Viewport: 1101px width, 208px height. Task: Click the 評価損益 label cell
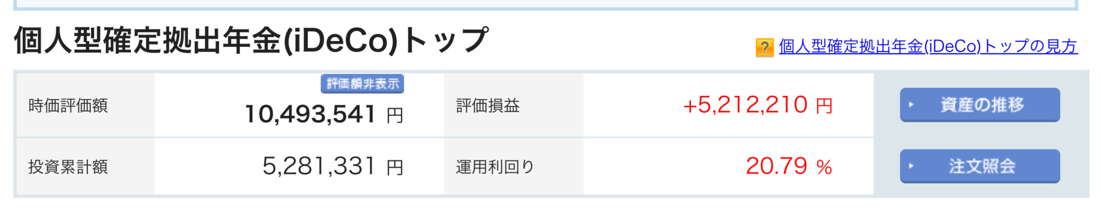coord(514,105)
